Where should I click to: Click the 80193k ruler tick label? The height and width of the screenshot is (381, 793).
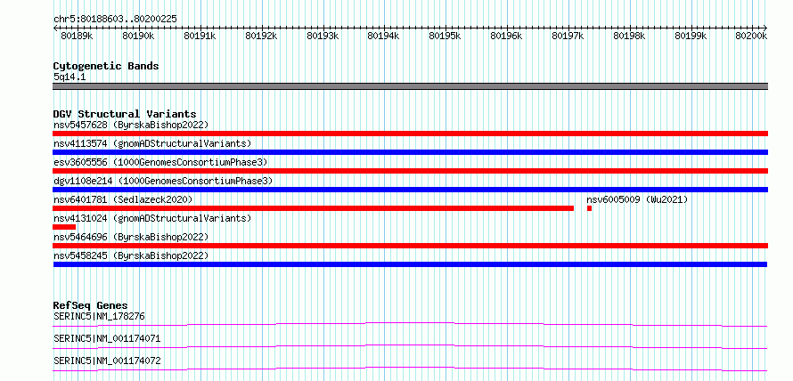pyautogui.click(x=323, y=36)
